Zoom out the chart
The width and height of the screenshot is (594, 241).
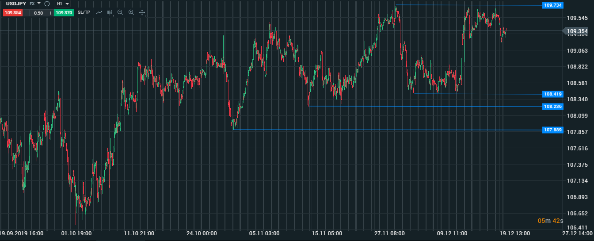(x=120, y=12)
